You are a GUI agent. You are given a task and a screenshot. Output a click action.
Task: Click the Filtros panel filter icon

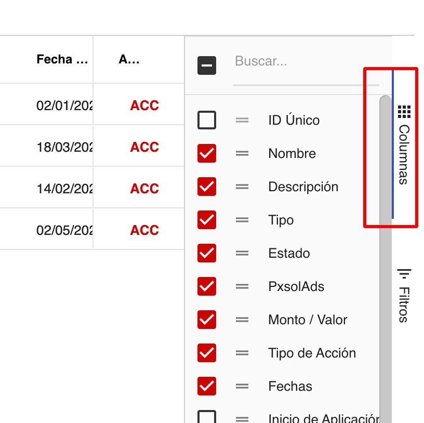tap(404, 272)
